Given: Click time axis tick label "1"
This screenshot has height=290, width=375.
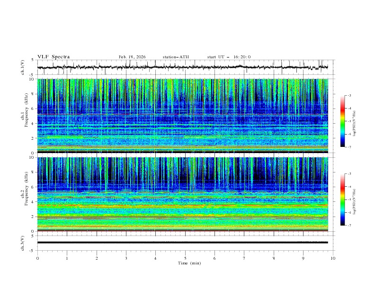Looking at the screenshot, I should [67, 258].
